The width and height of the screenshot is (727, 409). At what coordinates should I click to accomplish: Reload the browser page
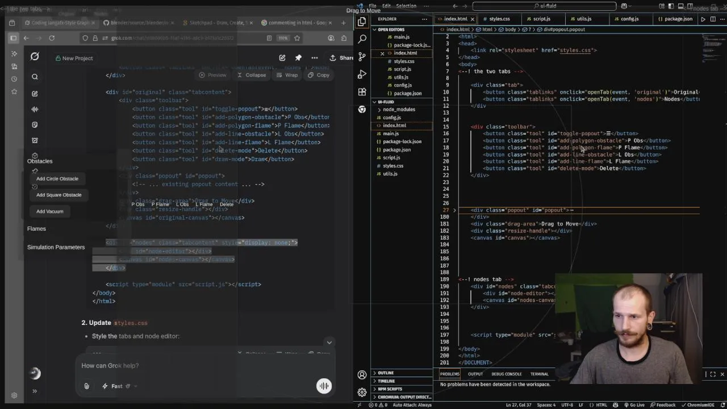click(52, 38)
